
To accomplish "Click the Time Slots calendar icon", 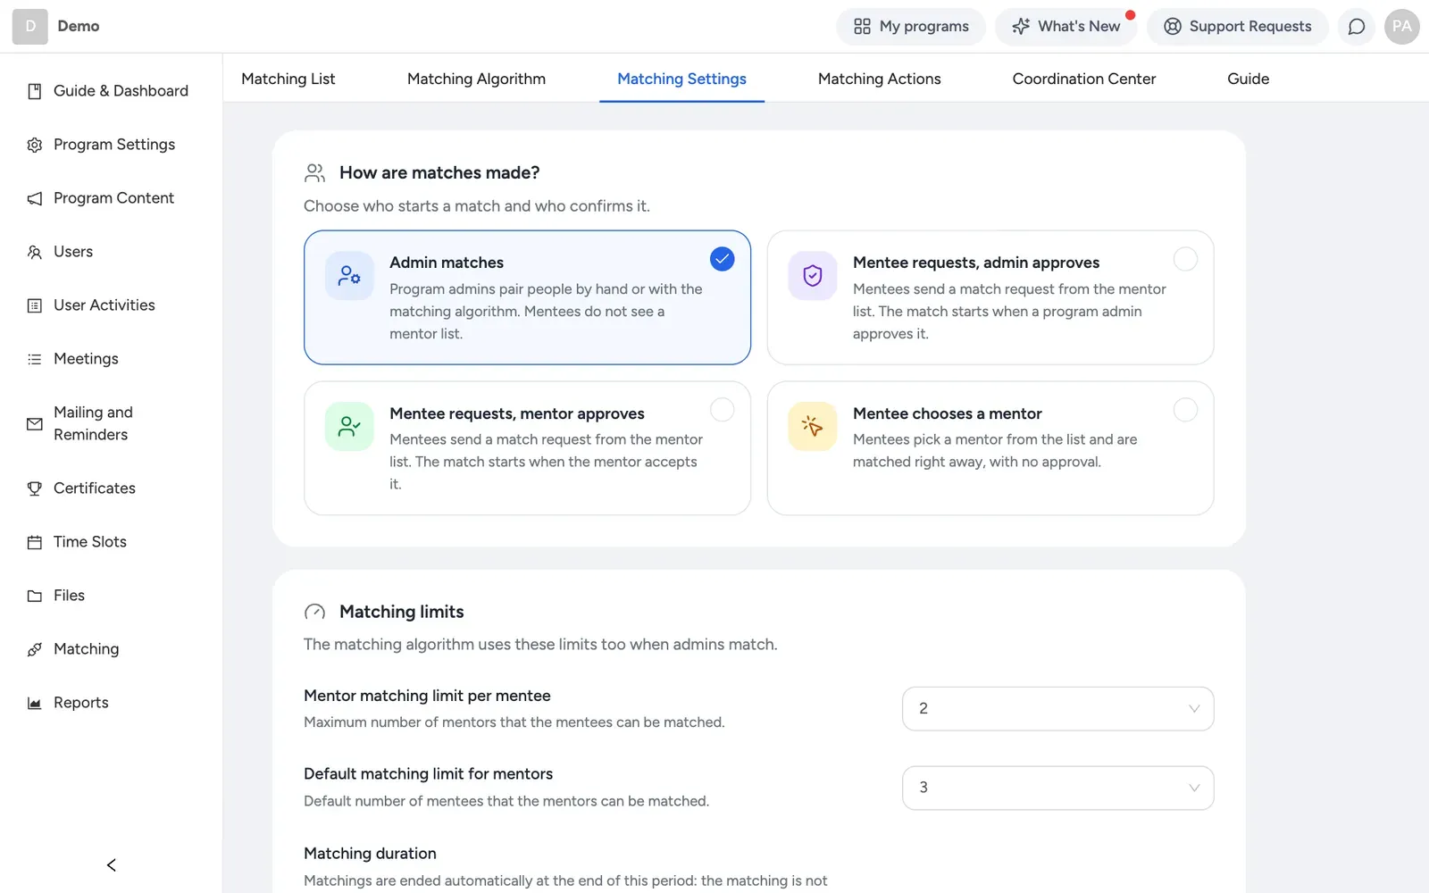I will [x=35, y=542].
